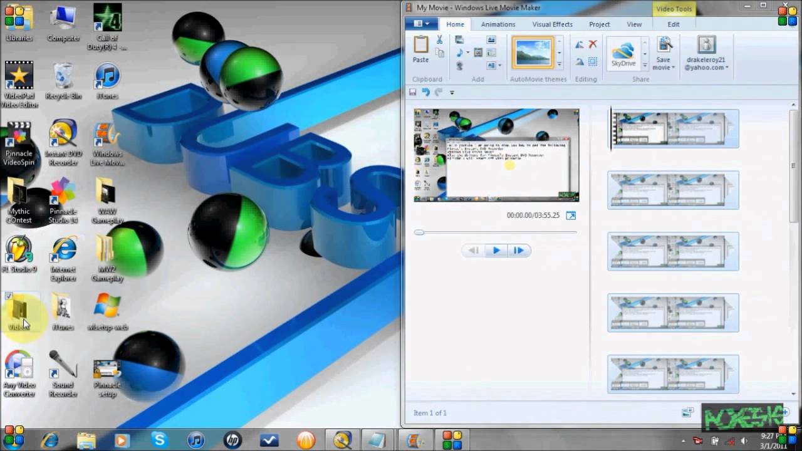
Task: Click the Add music note icon
Action: 459,53
